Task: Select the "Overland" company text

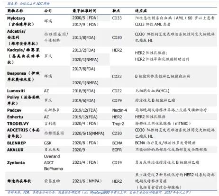Action: click(x=52, y=156)
